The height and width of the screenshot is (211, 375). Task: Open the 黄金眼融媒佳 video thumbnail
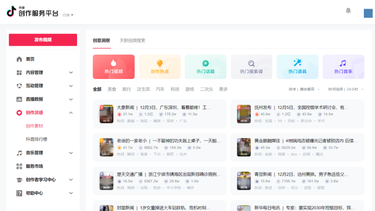tap(244, 147)
